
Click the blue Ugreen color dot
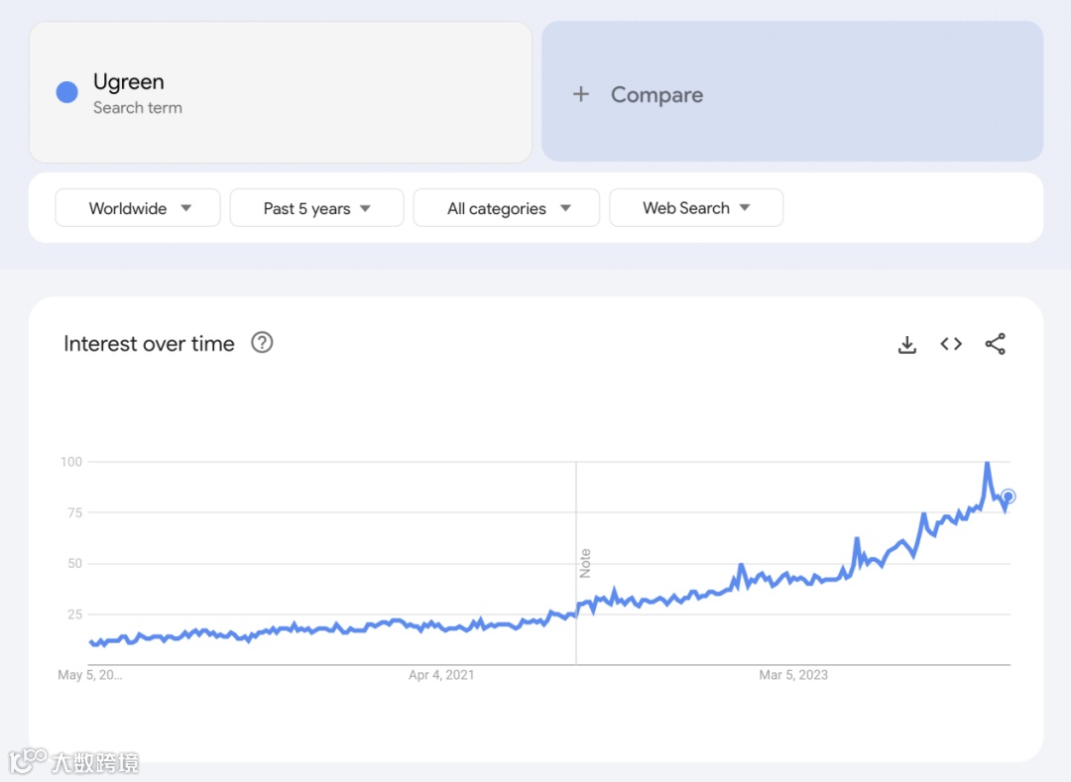[x=67, y=92]
